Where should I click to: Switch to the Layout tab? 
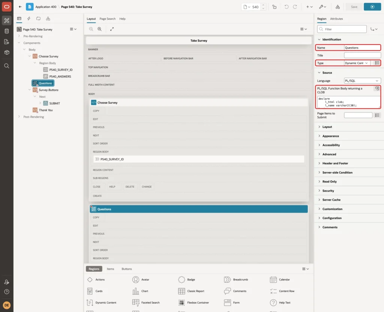click(91, 19)
